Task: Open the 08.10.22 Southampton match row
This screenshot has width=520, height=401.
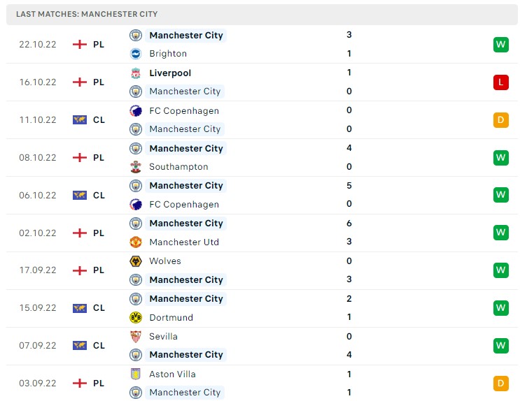Action: pyautogui.click(x=262, y=158)
